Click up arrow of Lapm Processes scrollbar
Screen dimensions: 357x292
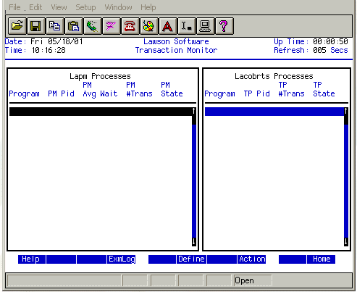(194, 111)
